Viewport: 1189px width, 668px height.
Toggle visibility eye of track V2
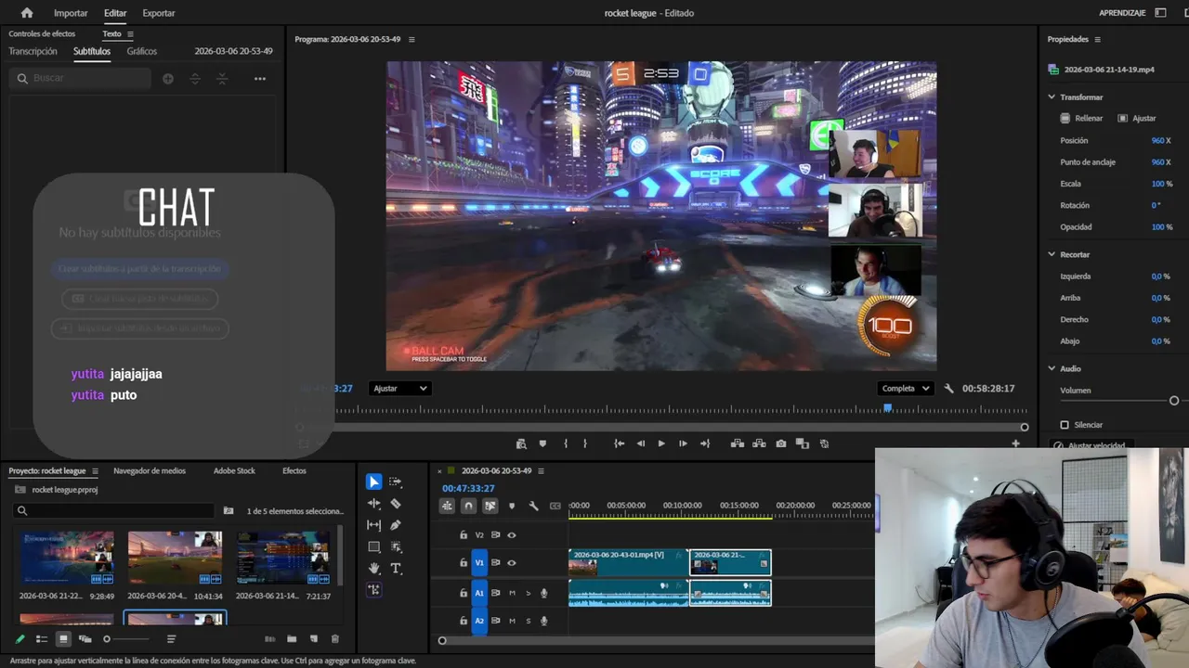[x=511, y=534]
